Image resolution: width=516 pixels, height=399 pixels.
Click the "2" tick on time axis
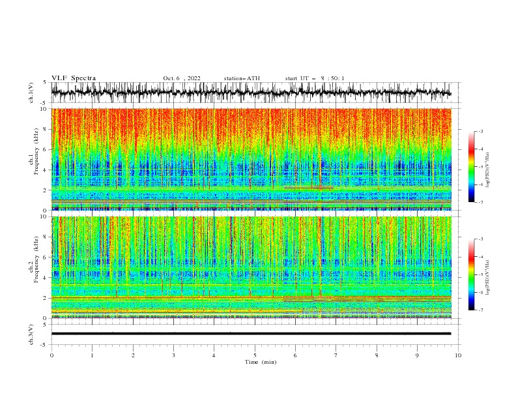(133, 355)
